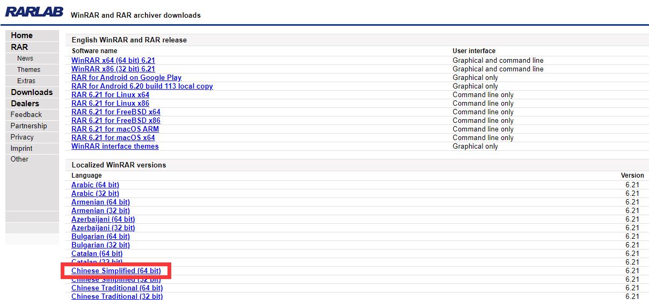Open RAR for Android on Google Play

tap(126, 78)
